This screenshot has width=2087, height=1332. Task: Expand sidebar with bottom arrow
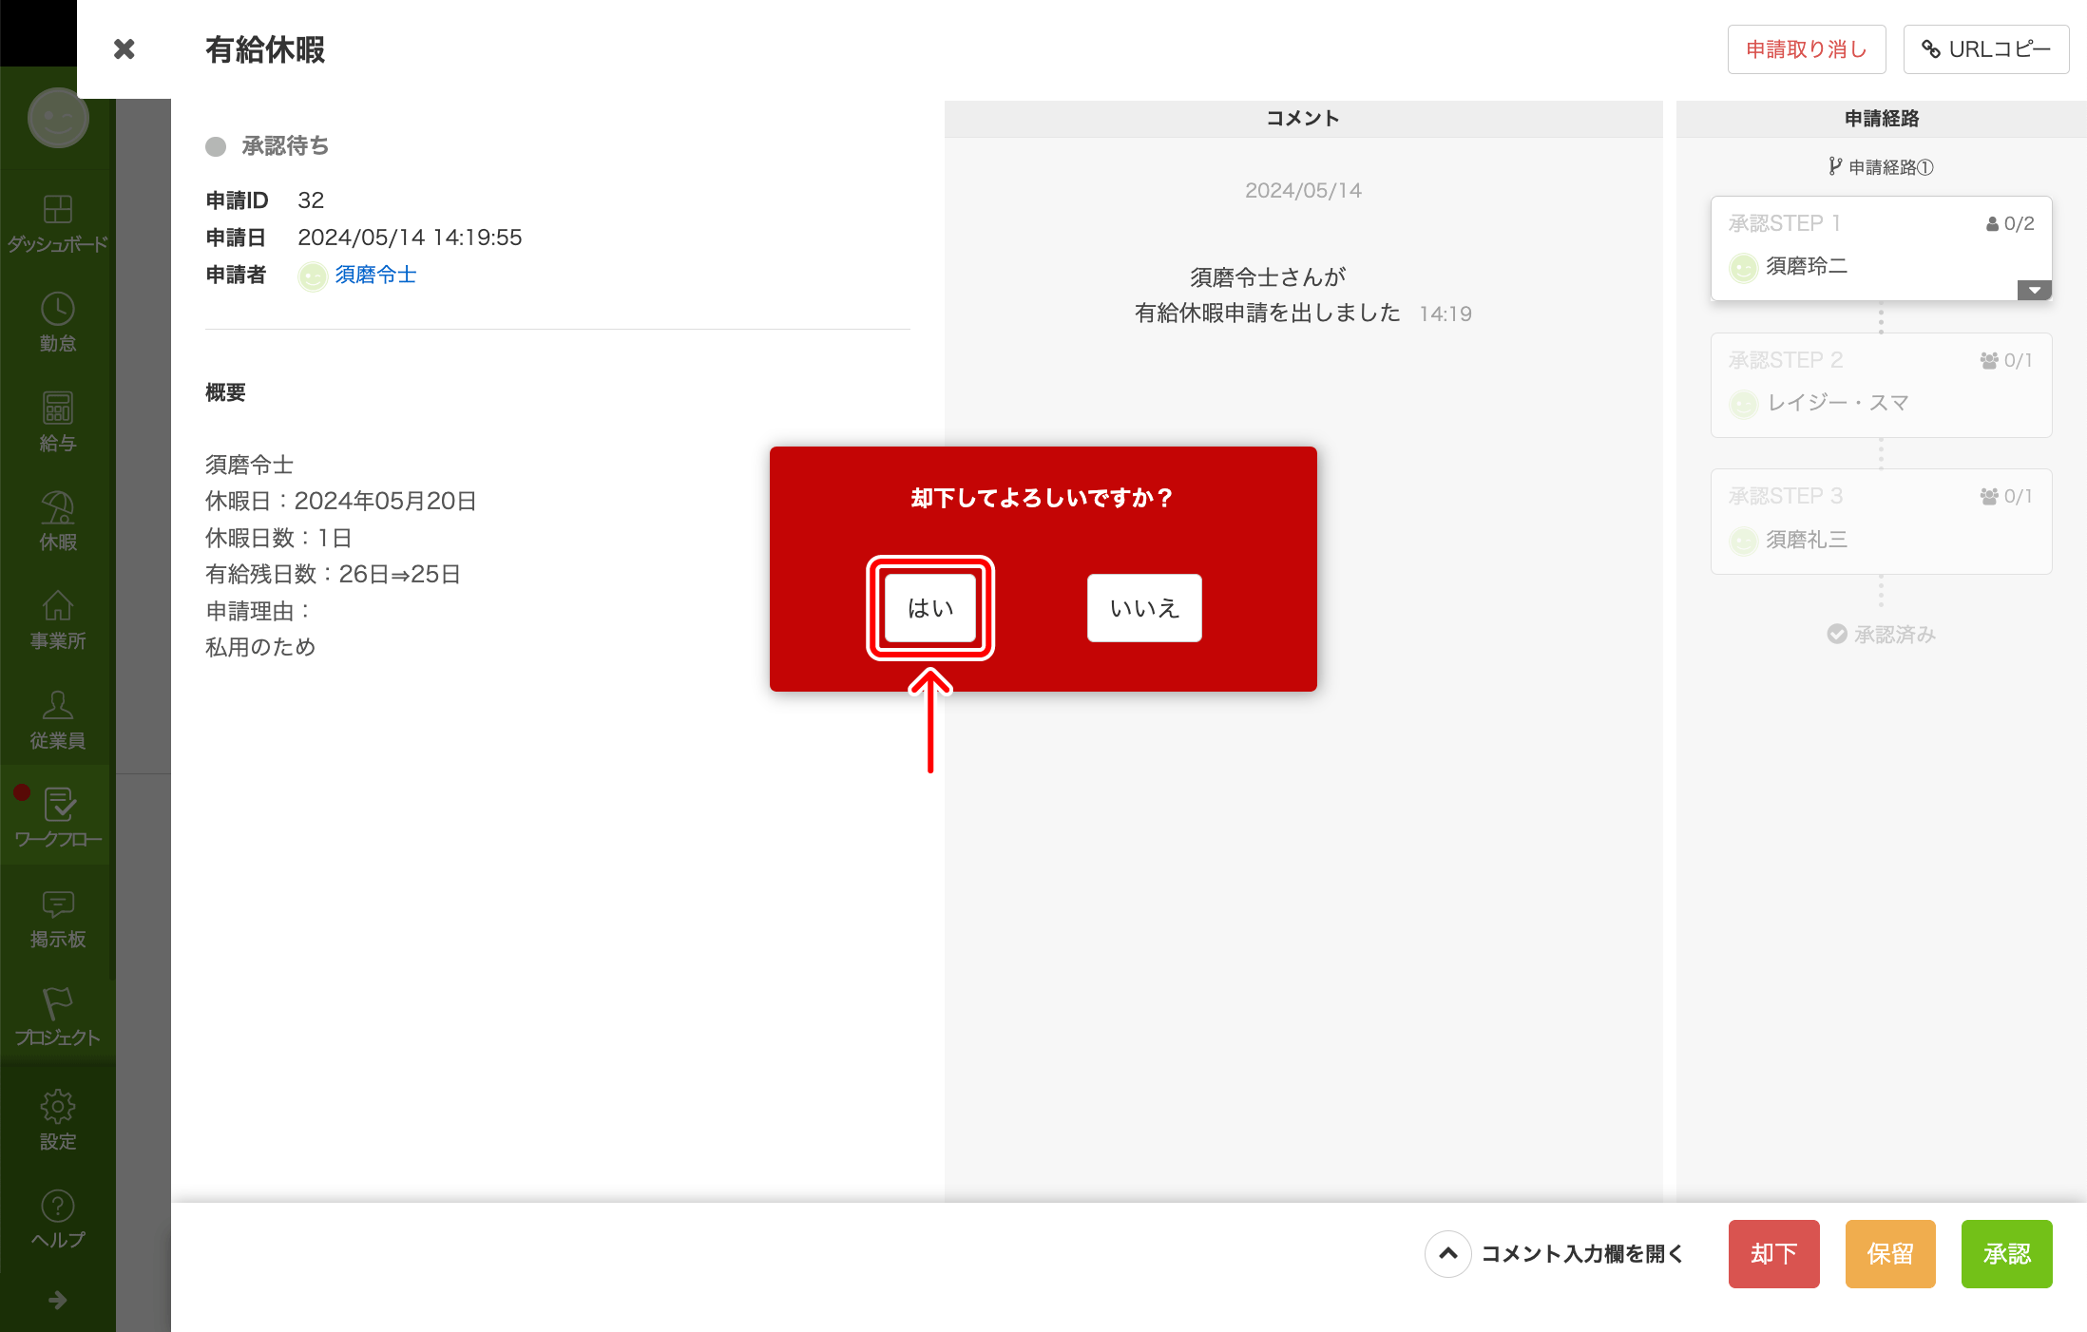coord(58,1300)
